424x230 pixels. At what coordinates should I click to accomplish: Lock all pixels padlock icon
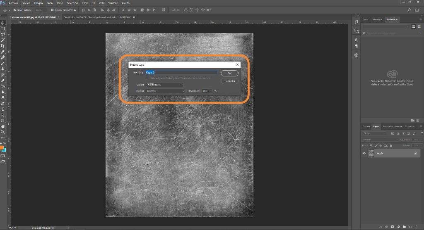pyautogui.click(x=391, y=146)
